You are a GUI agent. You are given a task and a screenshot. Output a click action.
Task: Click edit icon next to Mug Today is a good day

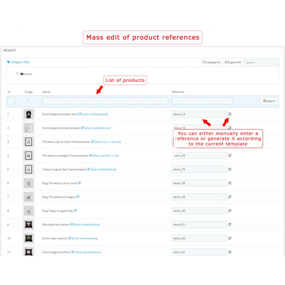point(75,211)
